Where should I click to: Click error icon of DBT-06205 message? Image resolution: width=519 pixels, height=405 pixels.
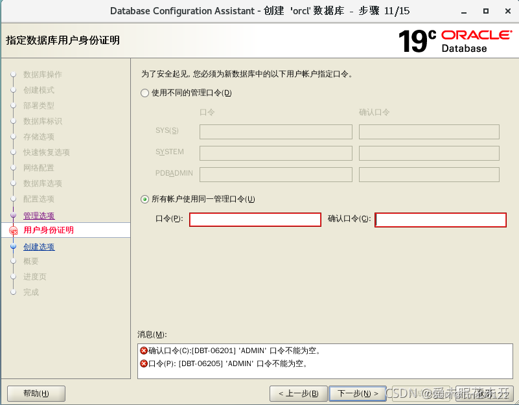tap(144, 364)
